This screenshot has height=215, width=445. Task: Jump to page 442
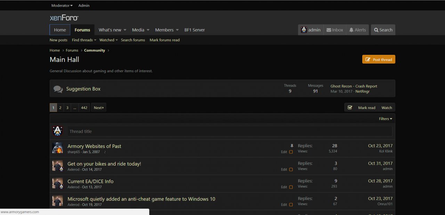84,108
